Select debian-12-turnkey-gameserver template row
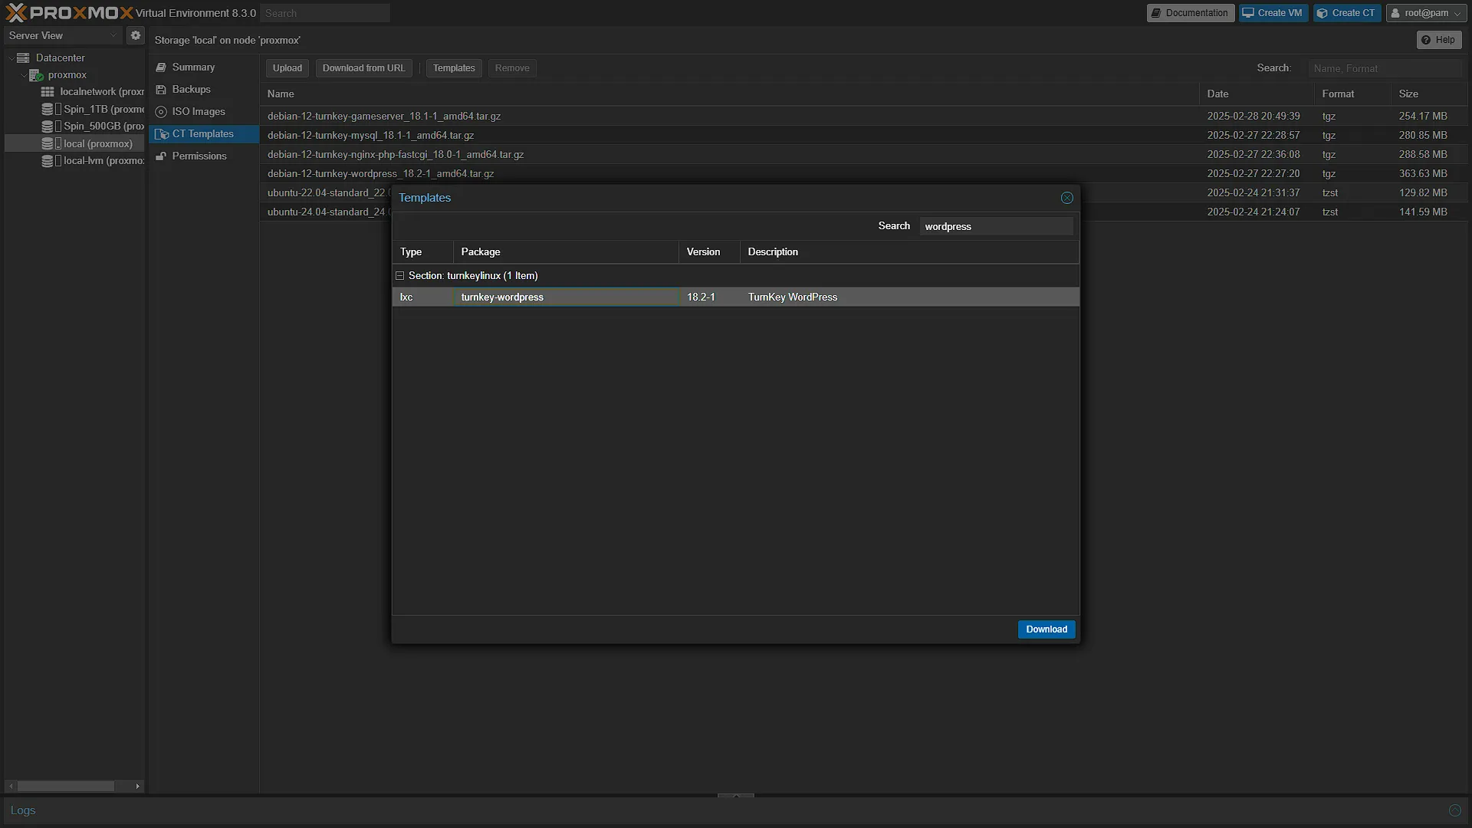This screenshot has height=828, width=1472. coord(864,116)
